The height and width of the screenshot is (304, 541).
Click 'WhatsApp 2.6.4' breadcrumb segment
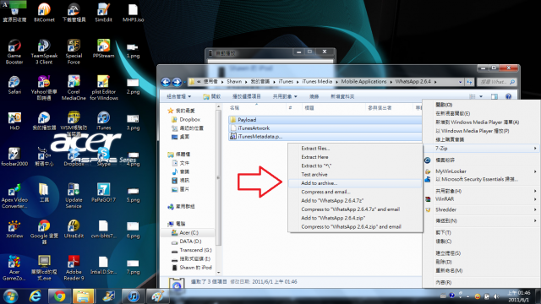(413, 82)
